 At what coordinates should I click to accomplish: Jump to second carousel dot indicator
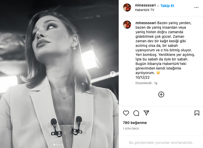[57, 145]
